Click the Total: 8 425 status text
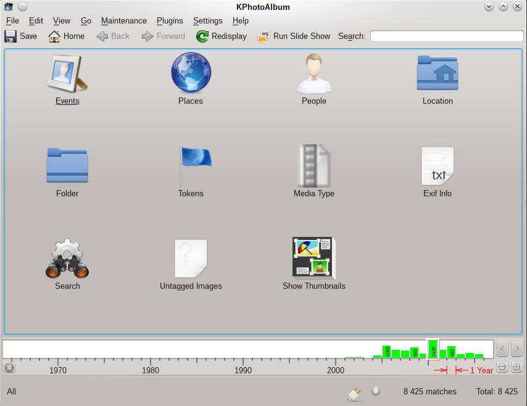This screenshot has width=527, height=406. 497,391
